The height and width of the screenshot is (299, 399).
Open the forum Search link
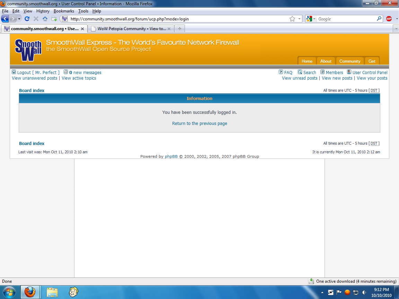click(x=310, y=72)
